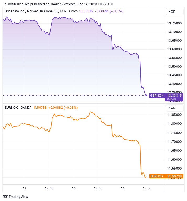Select the orange 11.50738 price tag
This screenshot has width=187, height=201.
pos(174,176)
